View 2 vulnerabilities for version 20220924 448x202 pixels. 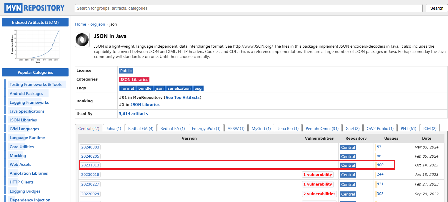point(319,194)
